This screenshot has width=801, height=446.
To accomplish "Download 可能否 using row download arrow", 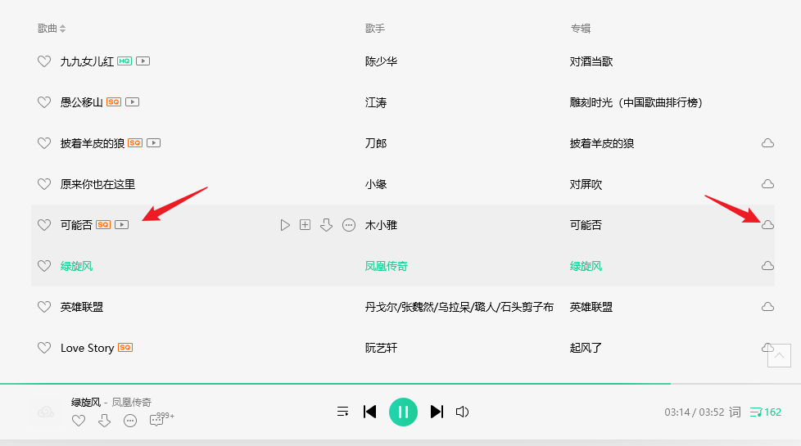I will click(327, 225).
